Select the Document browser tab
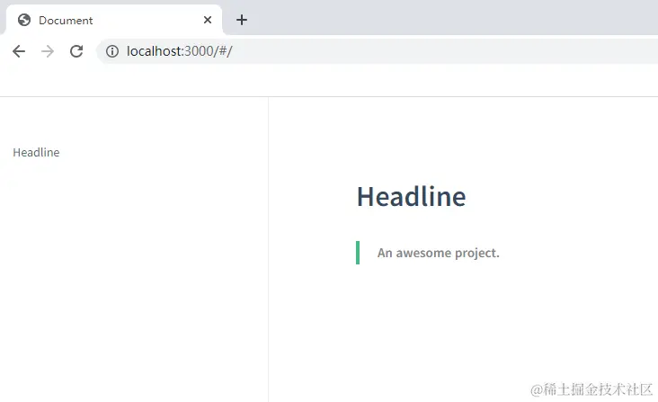 click(113, 20)
